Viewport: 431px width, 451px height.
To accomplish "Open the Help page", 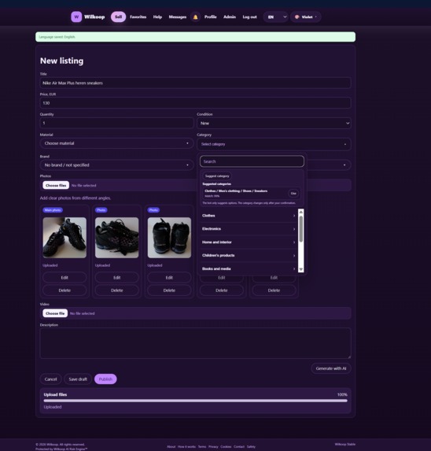I will (x=157, y=17).
